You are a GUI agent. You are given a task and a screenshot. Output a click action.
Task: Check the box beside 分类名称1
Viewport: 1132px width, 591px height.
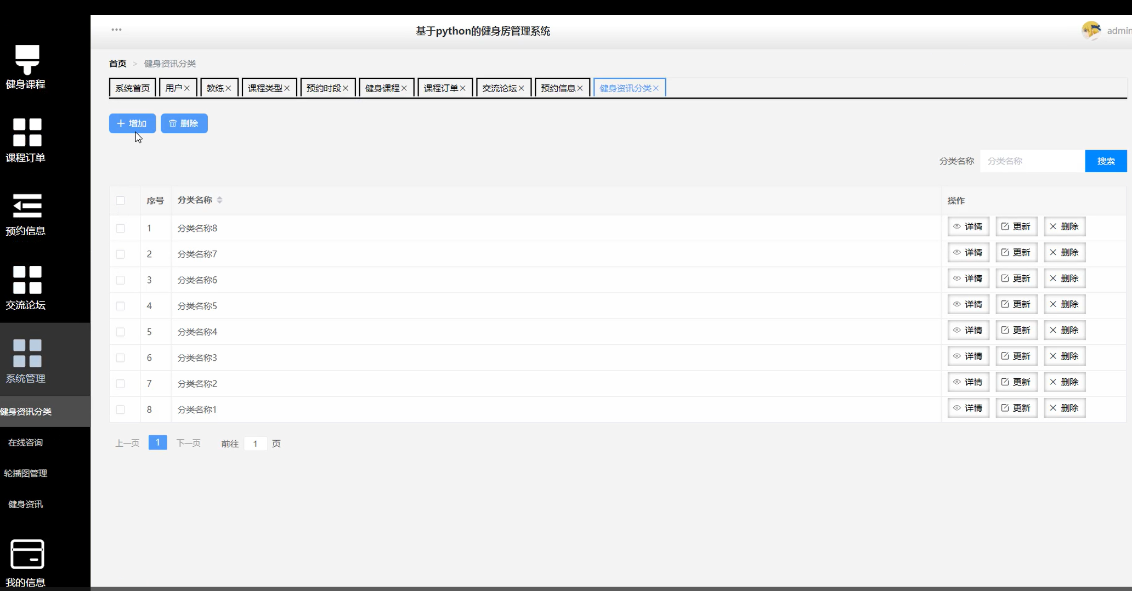[x=120, y=410]
